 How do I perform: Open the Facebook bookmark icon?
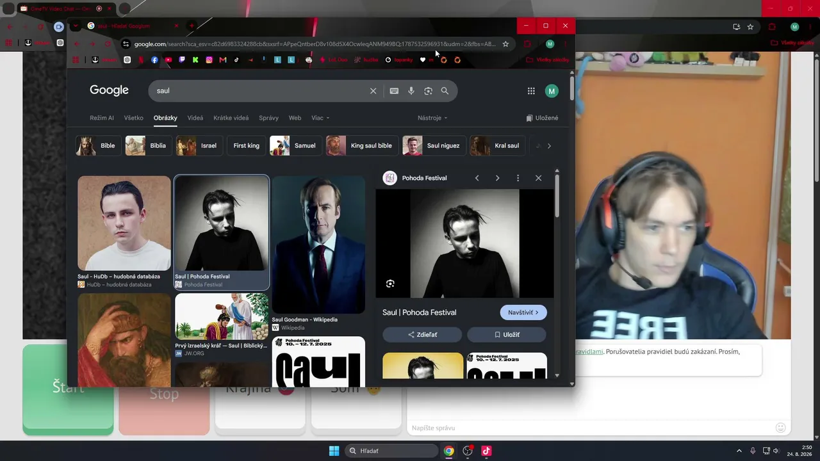pyautogui.click(x=154, y=60)
